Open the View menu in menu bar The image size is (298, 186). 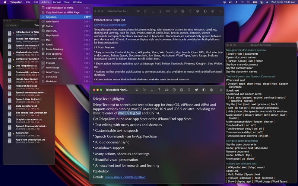[x=67, y=2]
